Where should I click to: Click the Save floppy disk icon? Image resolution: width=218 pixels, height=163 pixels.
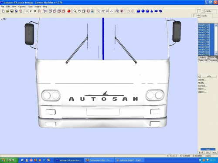(x=12, y=11)
